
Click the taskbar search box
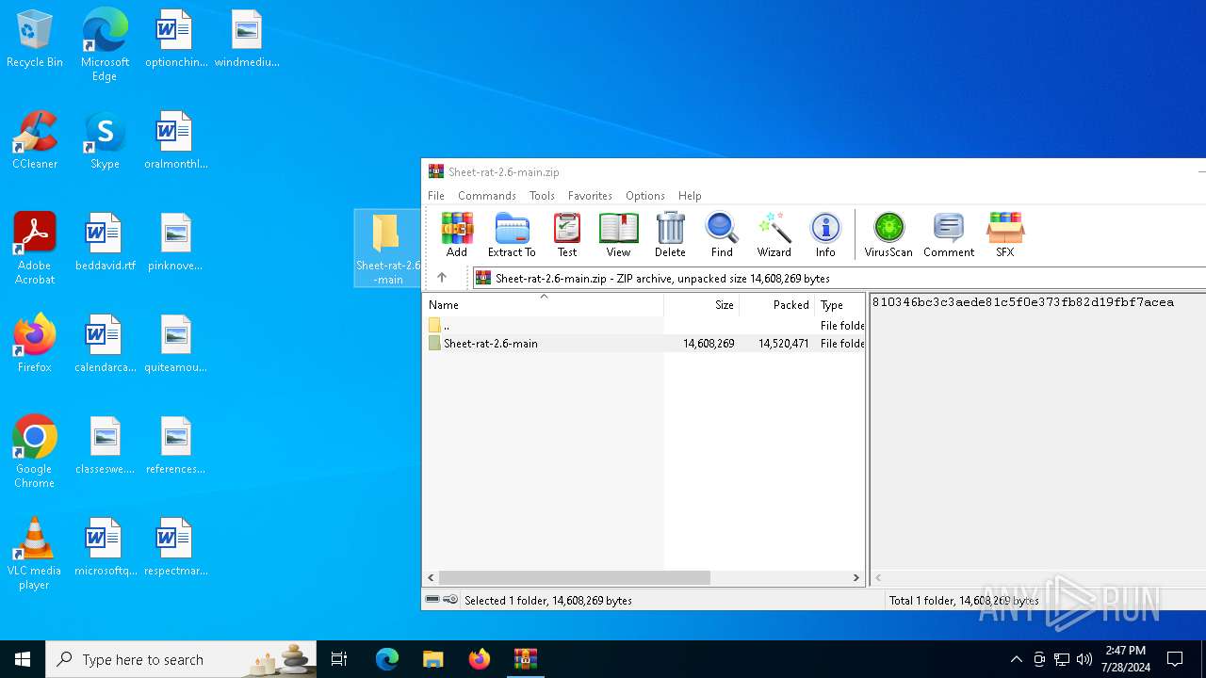point(181,659)
